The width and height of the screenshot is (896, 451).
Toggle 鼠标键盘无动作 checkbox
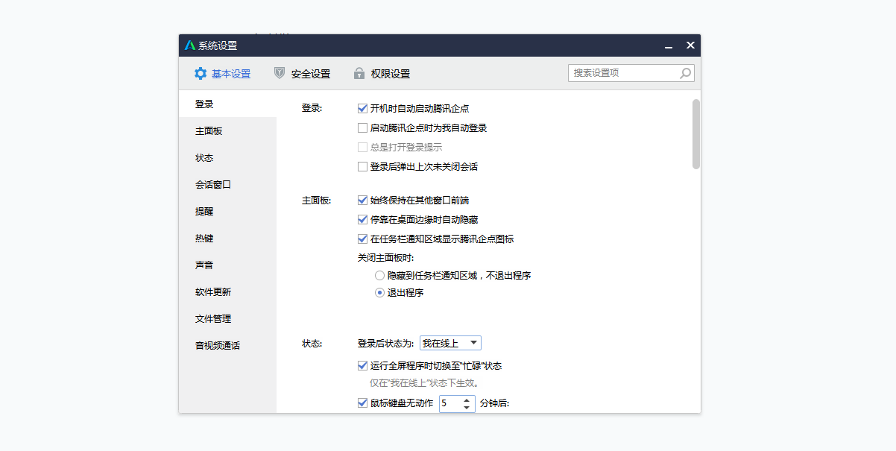363,403
